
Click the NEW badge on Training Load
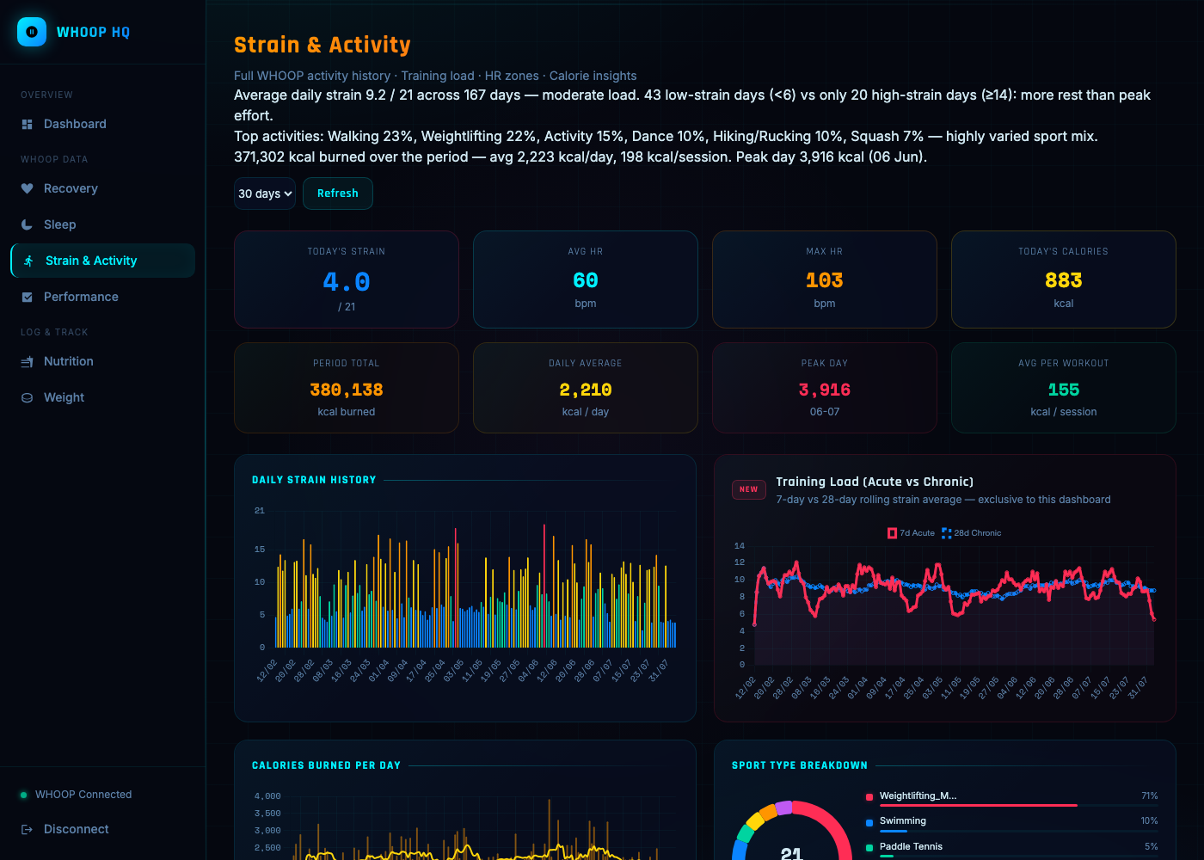[x=749, y=489]
